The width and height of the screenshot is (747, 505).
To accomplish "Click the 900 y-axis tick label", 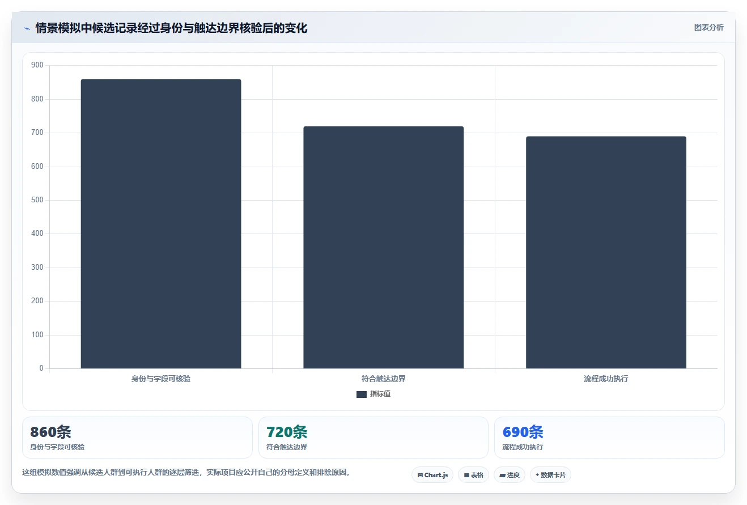I will point(37,66).
